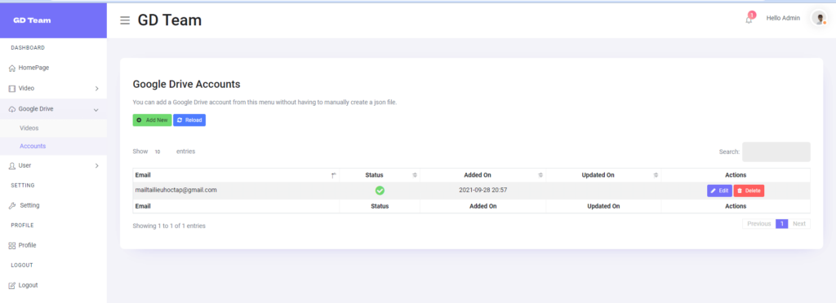Go to the Next page
The width and height of the screenshot is (836, 303).
(x=799, y=224)
